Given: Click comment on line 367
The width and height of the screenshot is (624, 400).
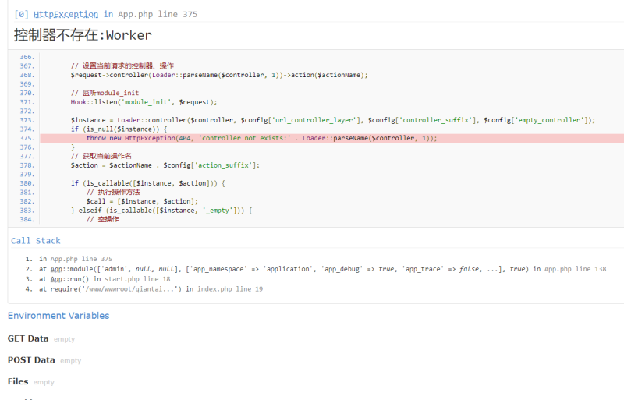Looking at the screenshot, I should (122, 65).
